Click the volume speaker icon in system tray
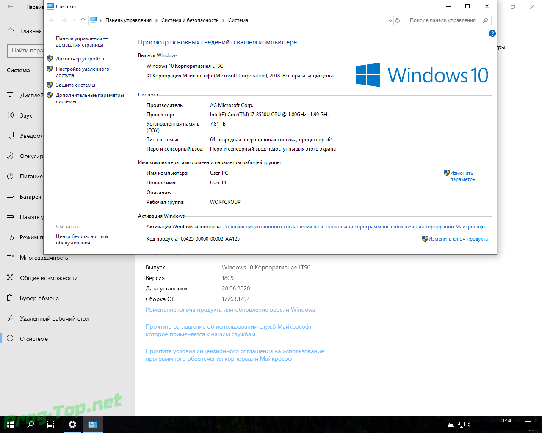Screen dimensions: 542x433 coord(470,424)
